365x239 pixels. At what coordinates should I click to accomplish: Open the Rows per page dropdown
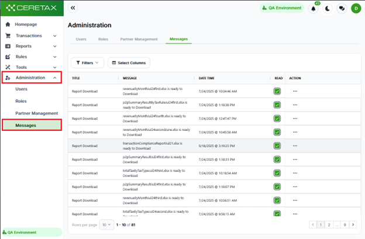pos(106,224)
